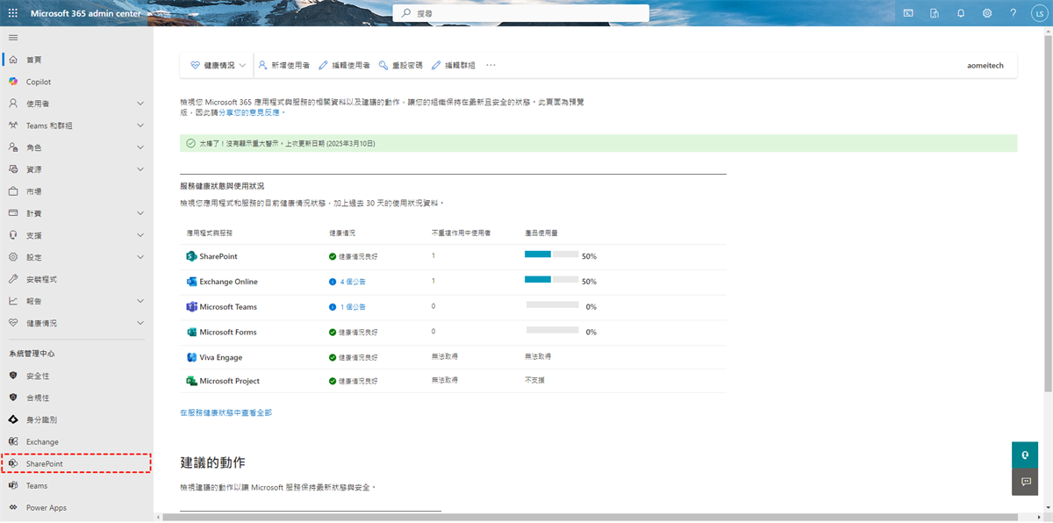Open 在服務健康狀態中查看全部 link
This screenshot has width=1053, height=523.
pyautogui.click(x=226, y=412)
